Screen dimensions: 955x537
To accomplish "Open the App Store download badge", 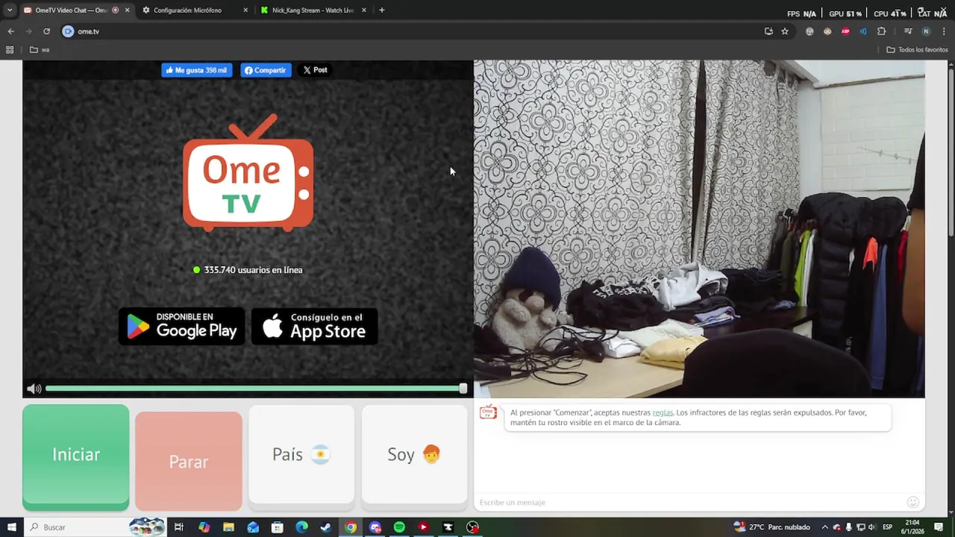I will pos(314,326).
